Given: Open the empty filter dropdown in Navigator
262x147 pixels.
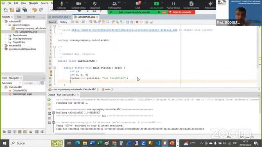Looking at the screenshot, I should tap(31, 83).
